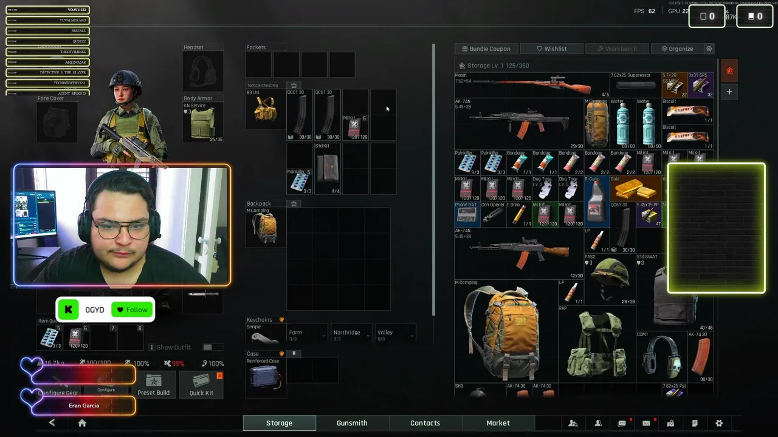Open the mail envelope icon
The width and height of the screenshot is (778, 437).
[x=646, y=423]
